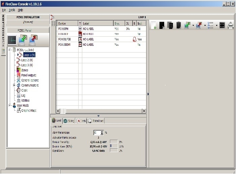Click the green download-to-PC toolbar icon

pos(187,25)
